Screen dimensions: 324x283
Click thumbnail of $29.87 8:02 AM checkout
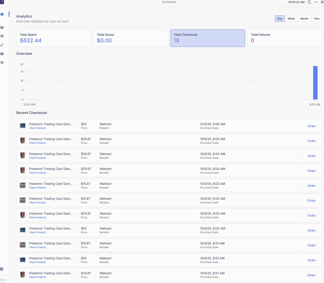point(23,215)
